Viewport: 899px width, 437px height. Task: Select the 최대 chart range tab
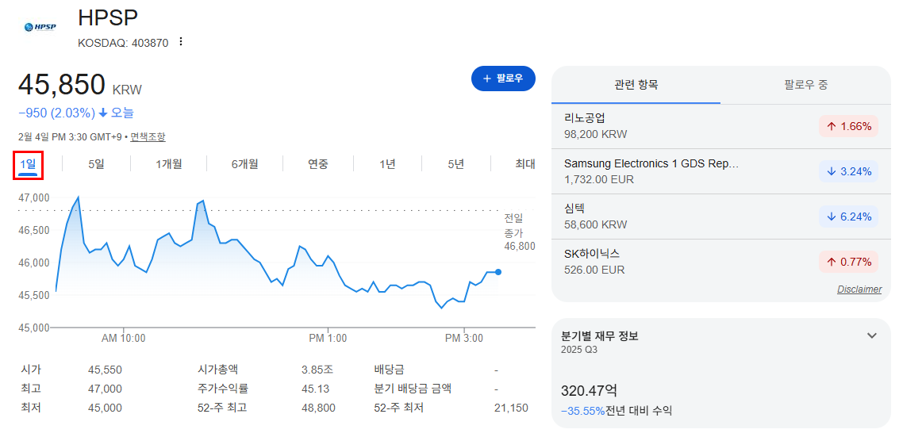click(525, 164)
